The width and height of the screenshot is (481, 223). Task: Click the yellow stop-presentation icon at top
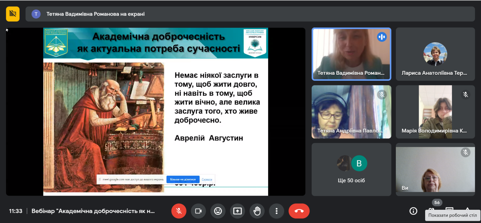(13, 14)
